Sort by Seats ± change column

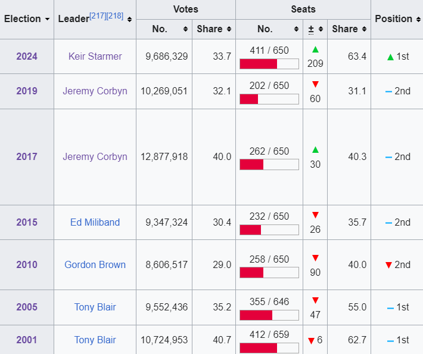(321, 29)
